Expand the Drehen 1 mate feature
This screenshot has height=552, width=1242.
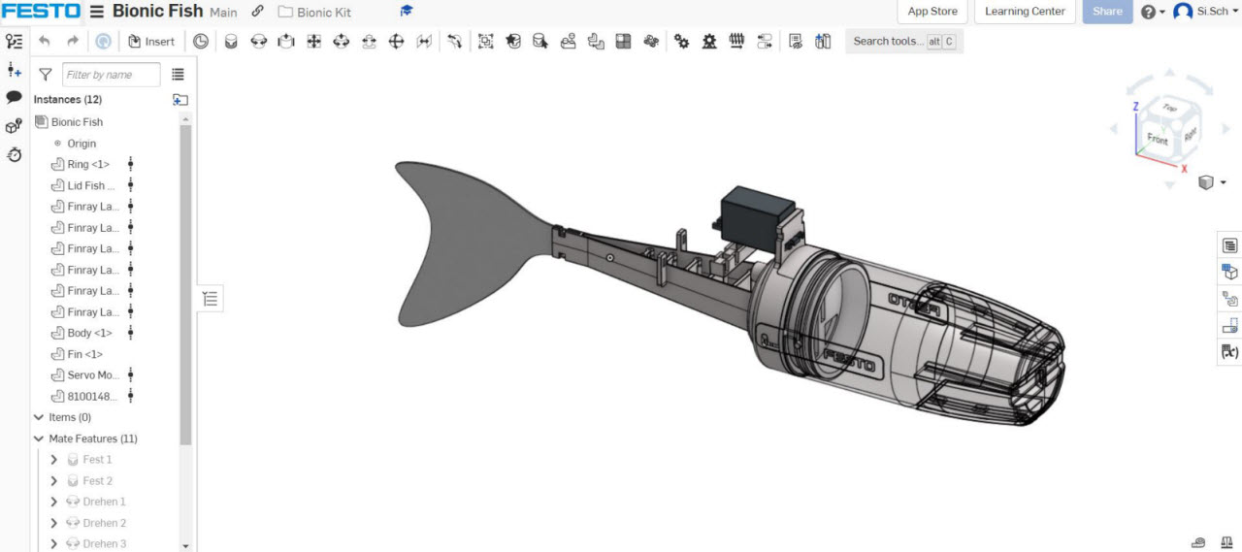tap(53, 502)
